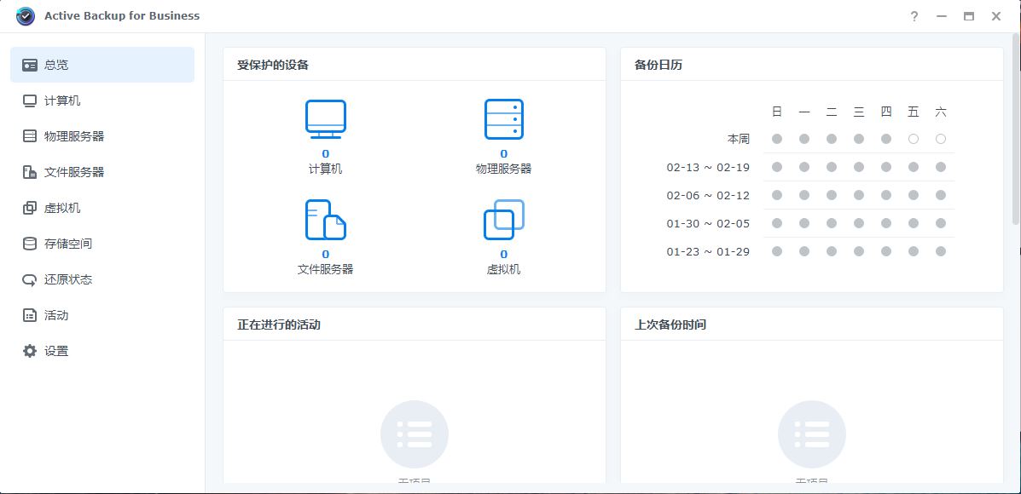Click list icon in 上次备份时间 panel
The image size is (1021, 494).
click(x=811, y=434)
